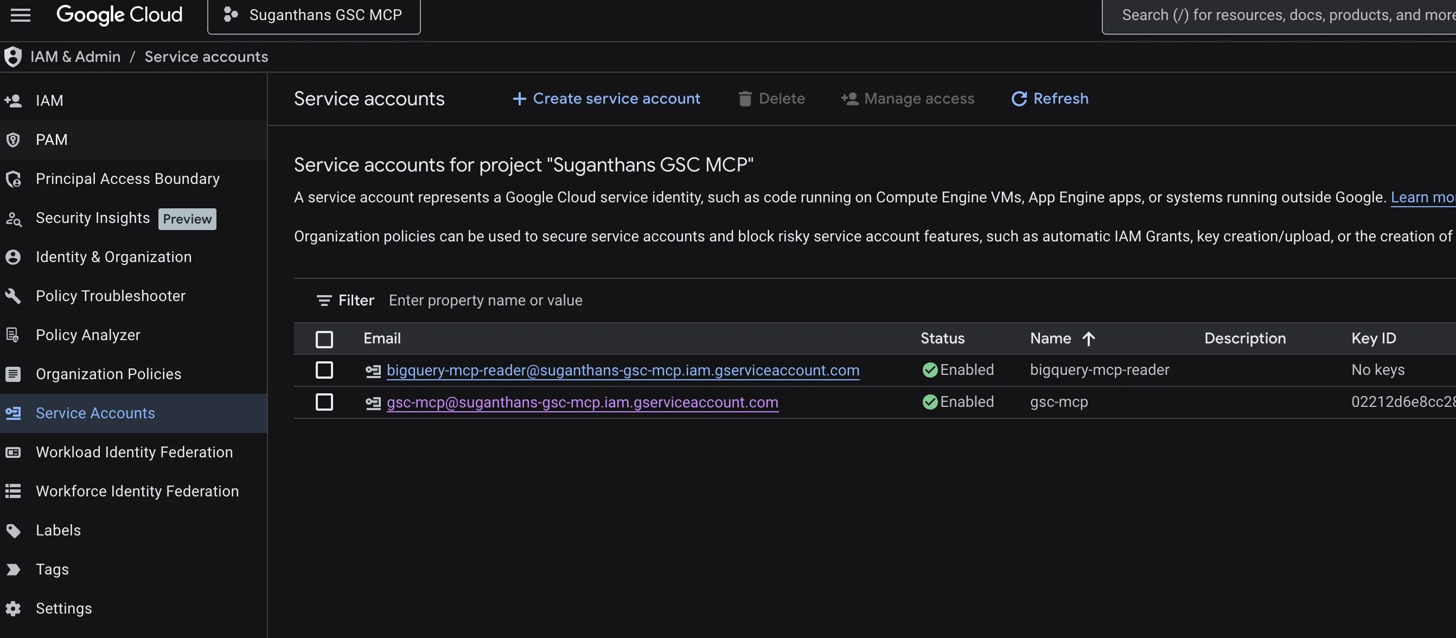Click the IAM & Admin shield icon
Screen dimensions: 1456x638
point(12,56)
